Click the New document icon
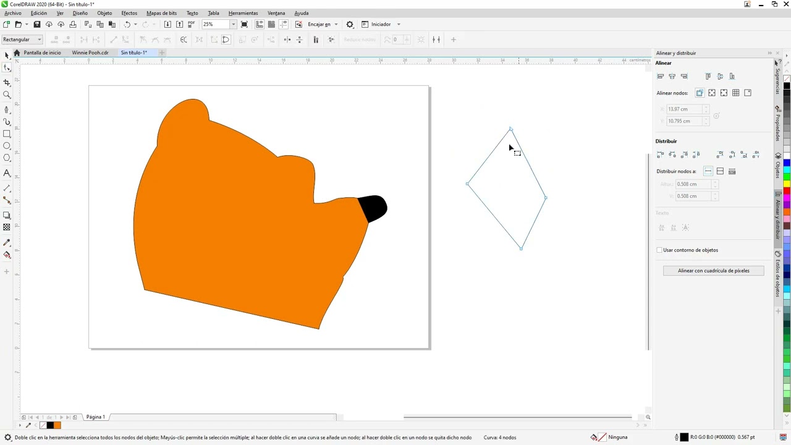Viewport: 791px width, 445px height. 6,24
